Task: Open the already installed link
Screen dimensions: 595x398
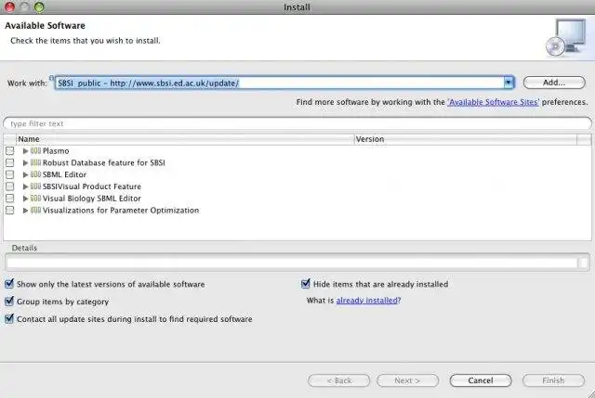Action: coord(367,301)
